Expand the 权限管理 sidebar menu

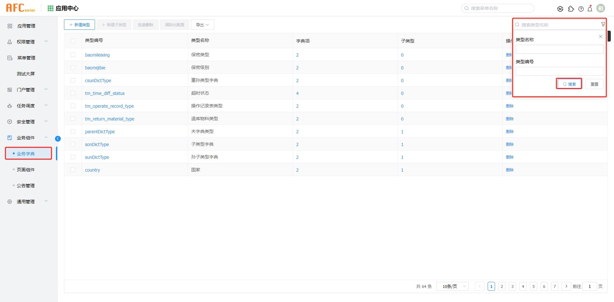pyautogui.click(x=28, y=42)
